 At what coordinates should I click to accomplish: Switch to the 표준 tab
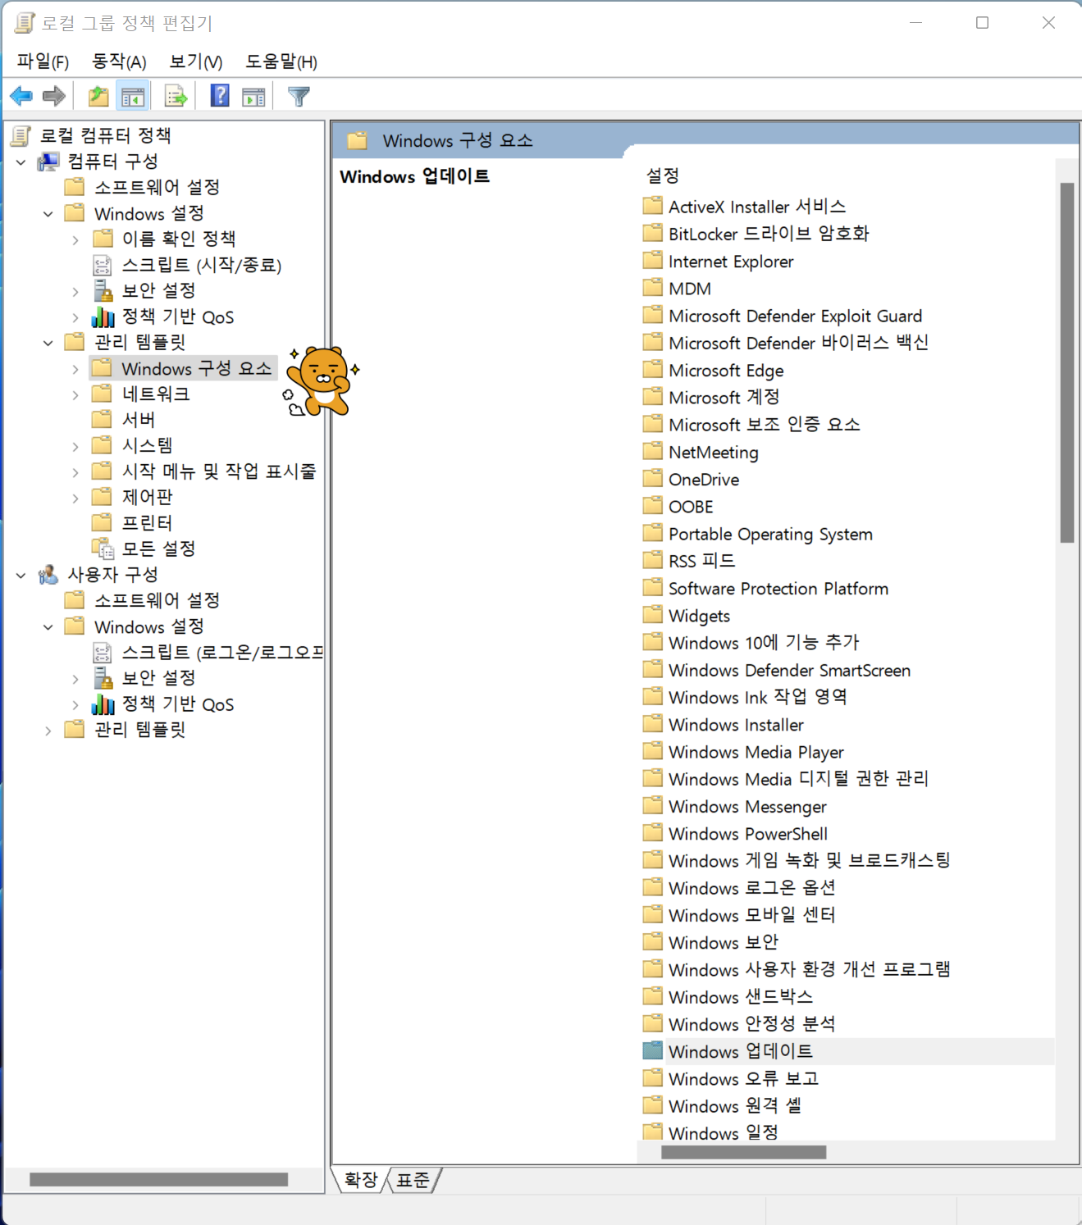[x=413, y=1180]
